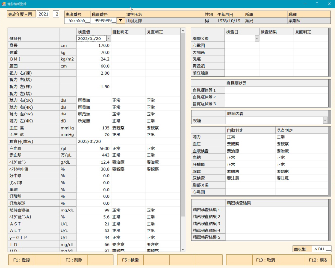335x268 pixels.
Task: Click 好中球 value 0.0
Action: click(94, 176)
